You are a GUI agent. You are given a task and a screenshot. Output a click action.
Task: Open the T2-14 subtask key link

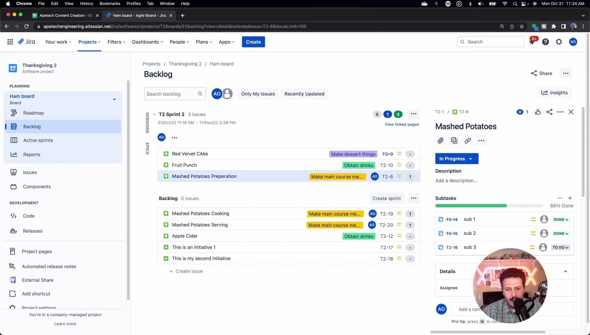coord(452,220)
